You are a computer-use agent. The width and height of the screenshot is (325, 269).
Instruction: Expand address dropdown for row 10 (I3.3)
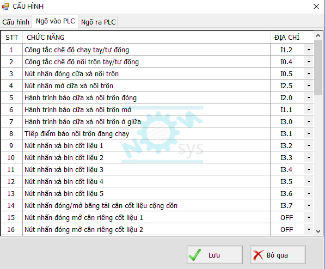pyautogui.click(x=309, y=157)
